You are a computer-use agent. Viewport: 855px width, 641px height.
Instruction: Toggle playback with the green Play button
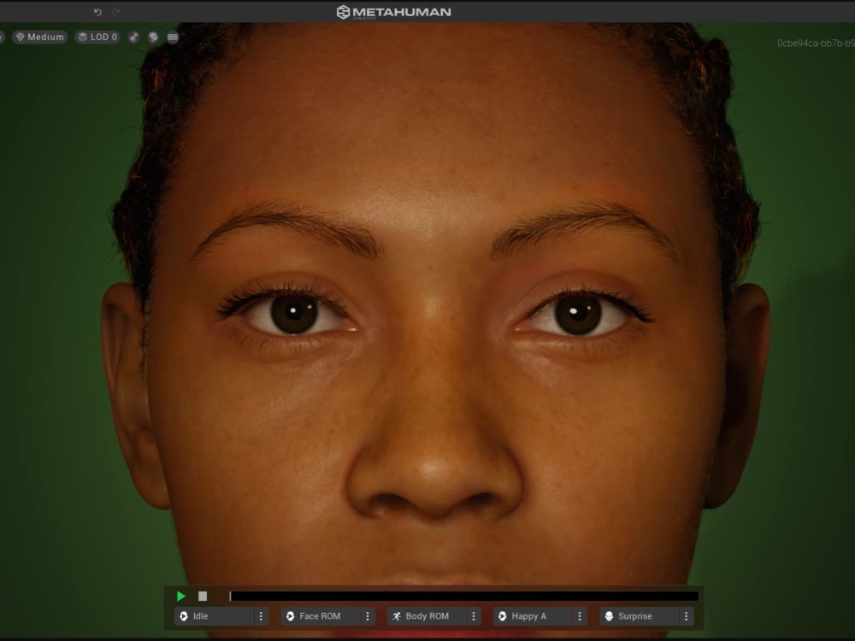pos(180,596)
